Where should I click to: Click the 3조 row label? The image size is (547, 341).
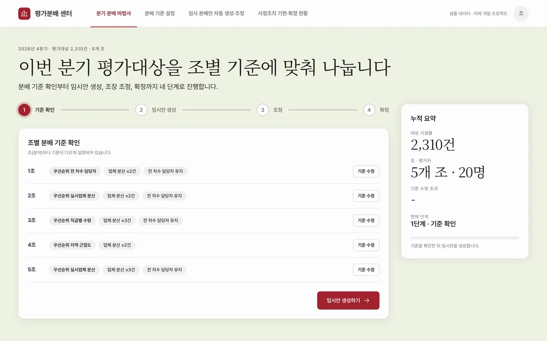pos(31,221)
